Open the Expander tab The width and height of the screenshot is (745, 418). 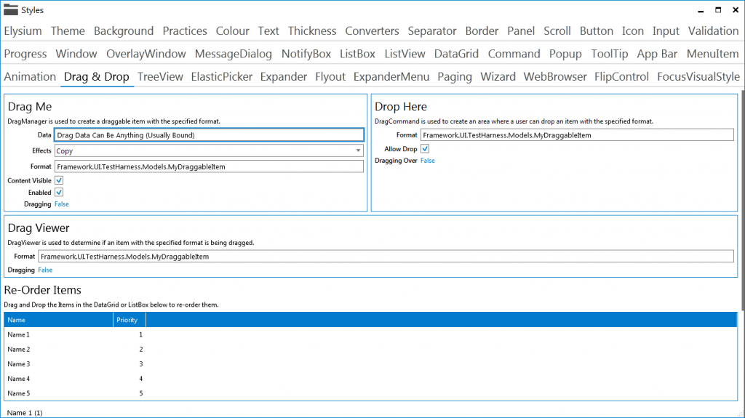[x=283, y=76]
